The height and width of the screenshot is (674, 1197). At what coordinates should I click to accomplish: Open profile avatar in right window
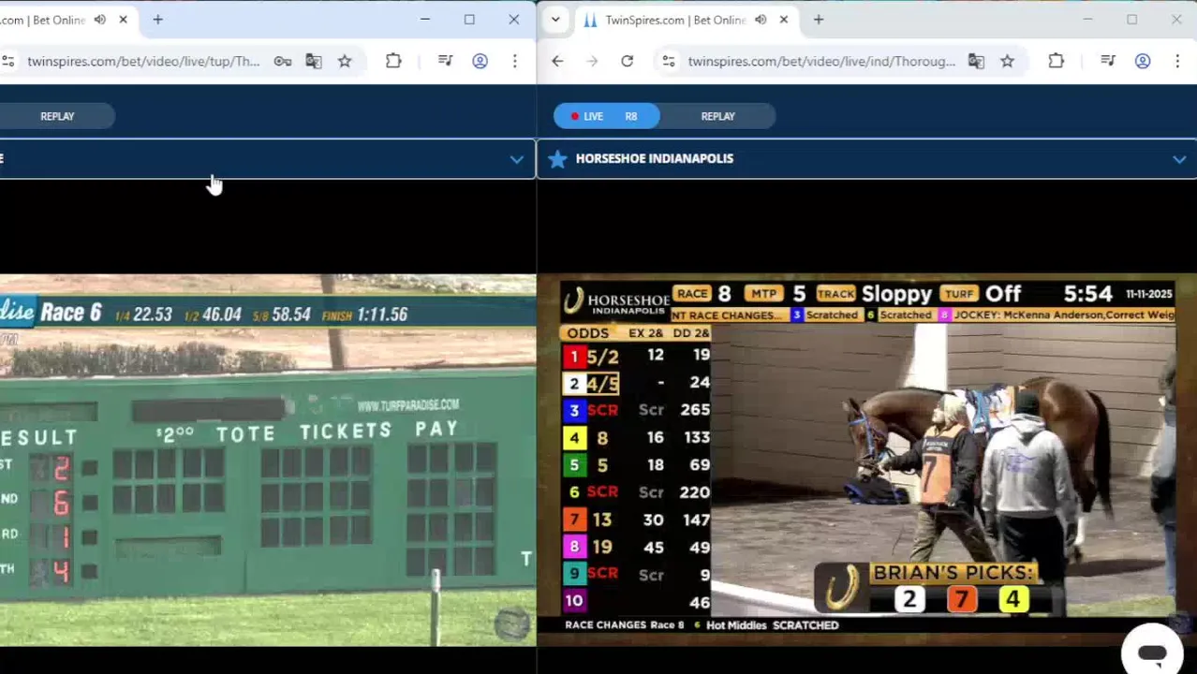(1143, 61)
